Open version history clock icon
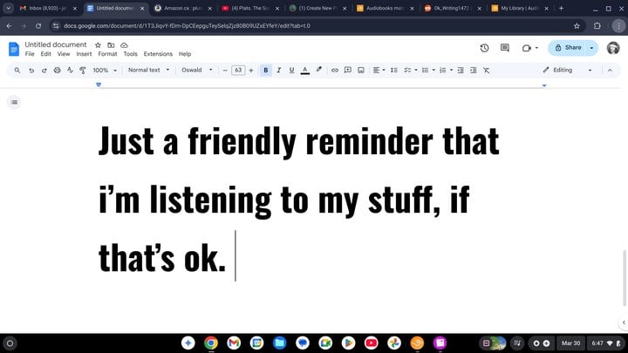 click(x=484, y=48)
